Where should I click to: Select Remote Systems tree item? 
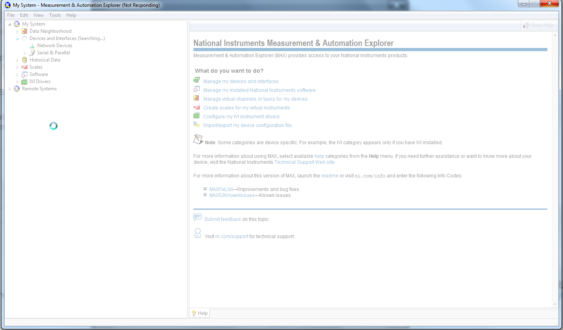39,89
